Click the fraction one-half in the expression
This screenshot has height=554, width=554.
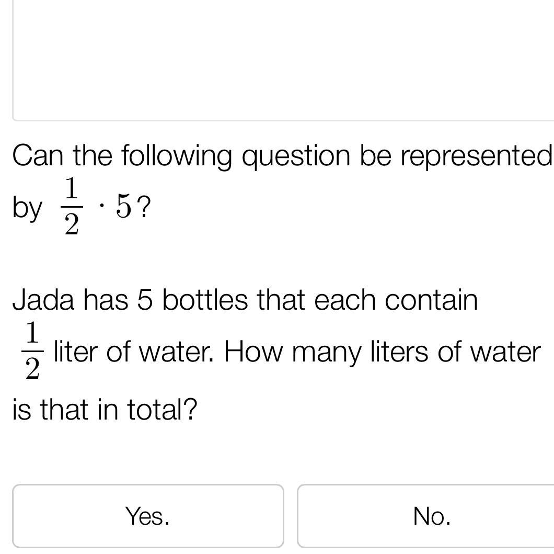(x=72, y=207)
